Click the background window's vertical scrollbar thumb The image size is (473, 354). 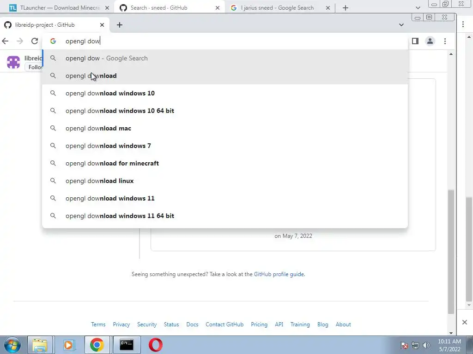point(469,249)
